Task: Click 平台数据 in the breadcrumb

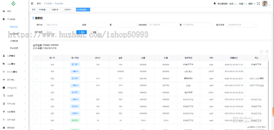Action: point(48,3)
